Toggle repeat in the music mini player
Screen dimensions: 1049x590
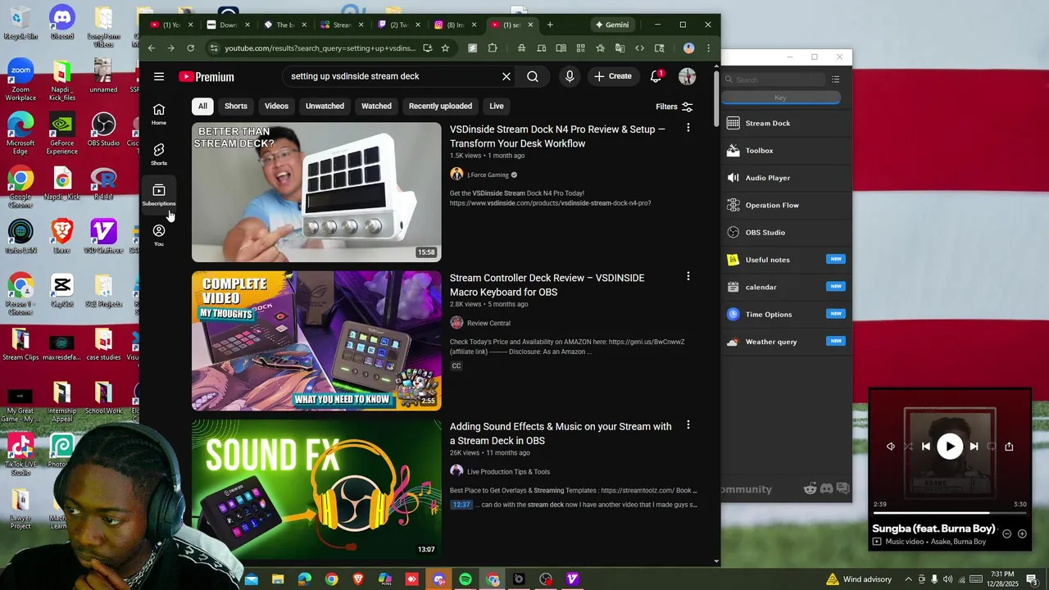click(x=991, y=447)
